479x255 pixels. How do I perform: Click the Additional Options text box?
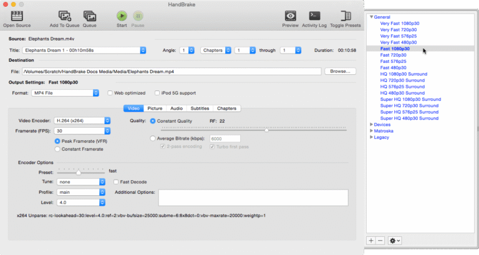253,198
